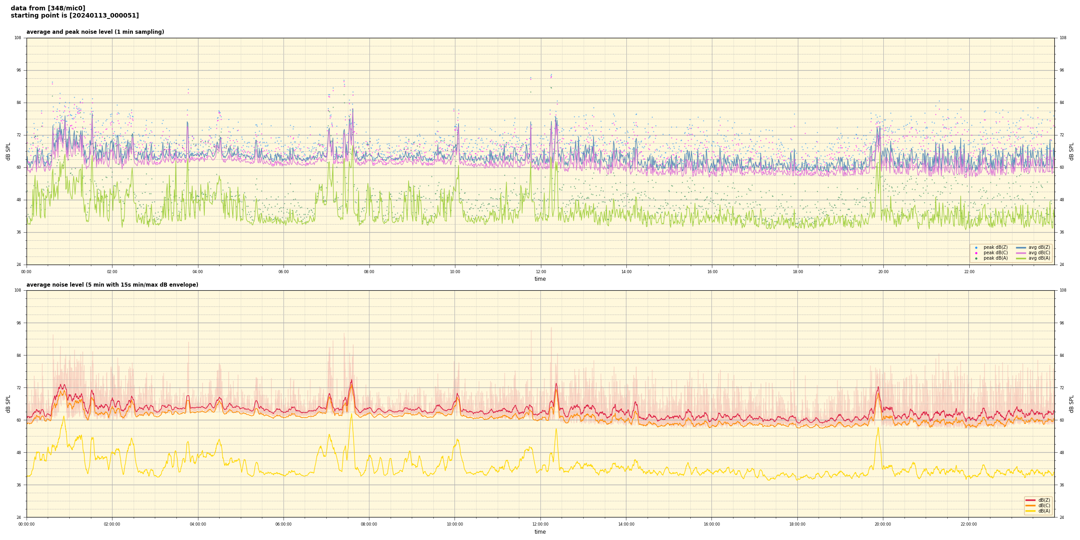Click the 'time' label under the top chart
This screenshot has height=540, width=1080.
(x=540, y=279)
